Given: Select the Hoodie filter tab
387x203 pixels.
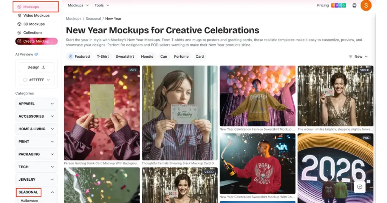Looking at the screenshot, I should (x=147, y=57).
